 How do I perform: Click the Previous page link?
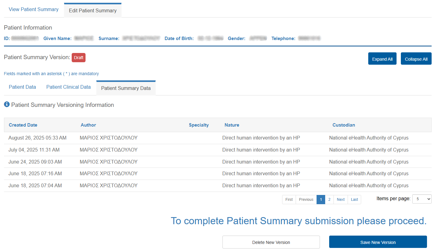[306, 200]
